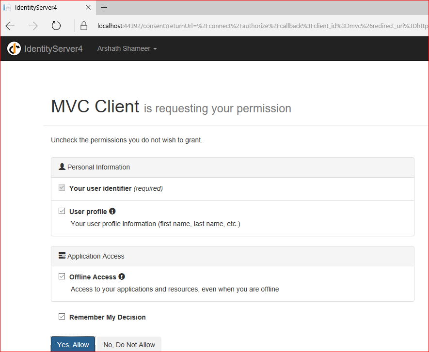Viewport: 429px width, 352px height.
Task: Click the person icon beside Personal Information
Action: (62, 166)
